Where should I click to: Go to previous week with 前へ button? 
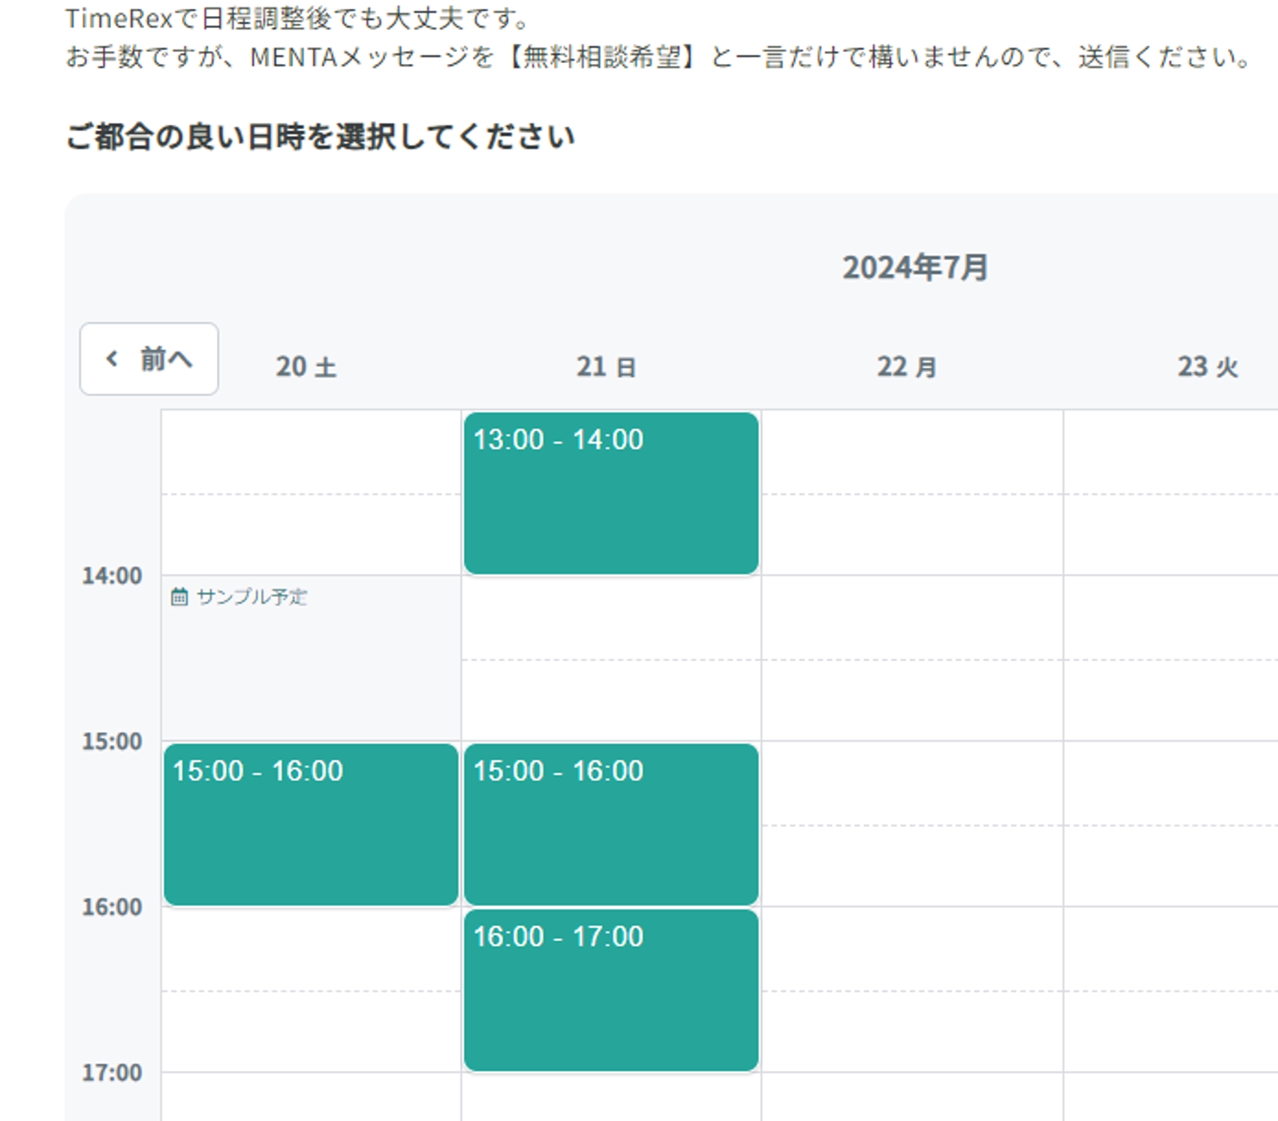click(x=149, y=358)
